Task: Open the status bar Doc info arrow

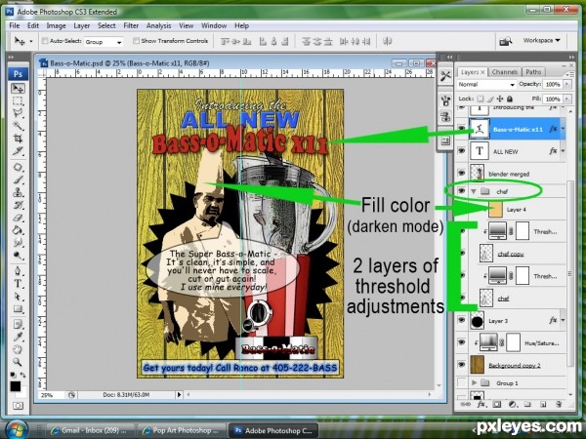Action: point(179,394)
